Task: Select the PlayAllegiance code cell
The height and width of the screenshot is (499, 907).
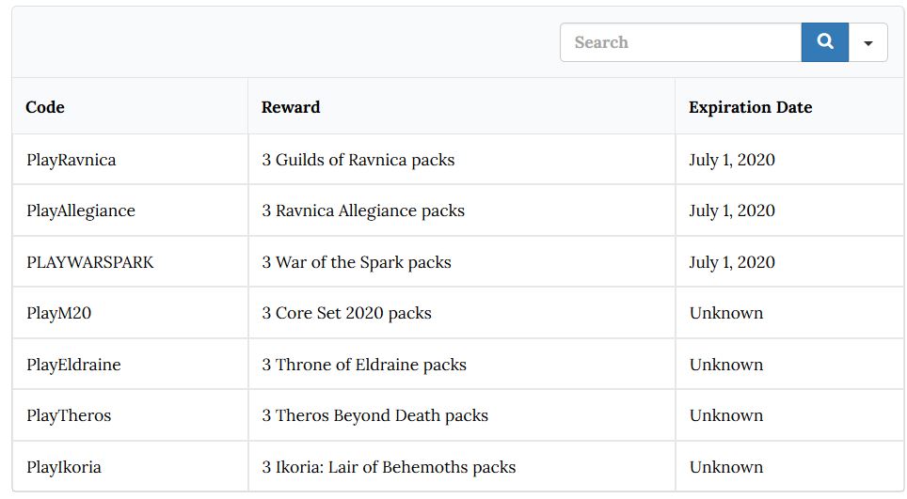Action: coord(81,211)
